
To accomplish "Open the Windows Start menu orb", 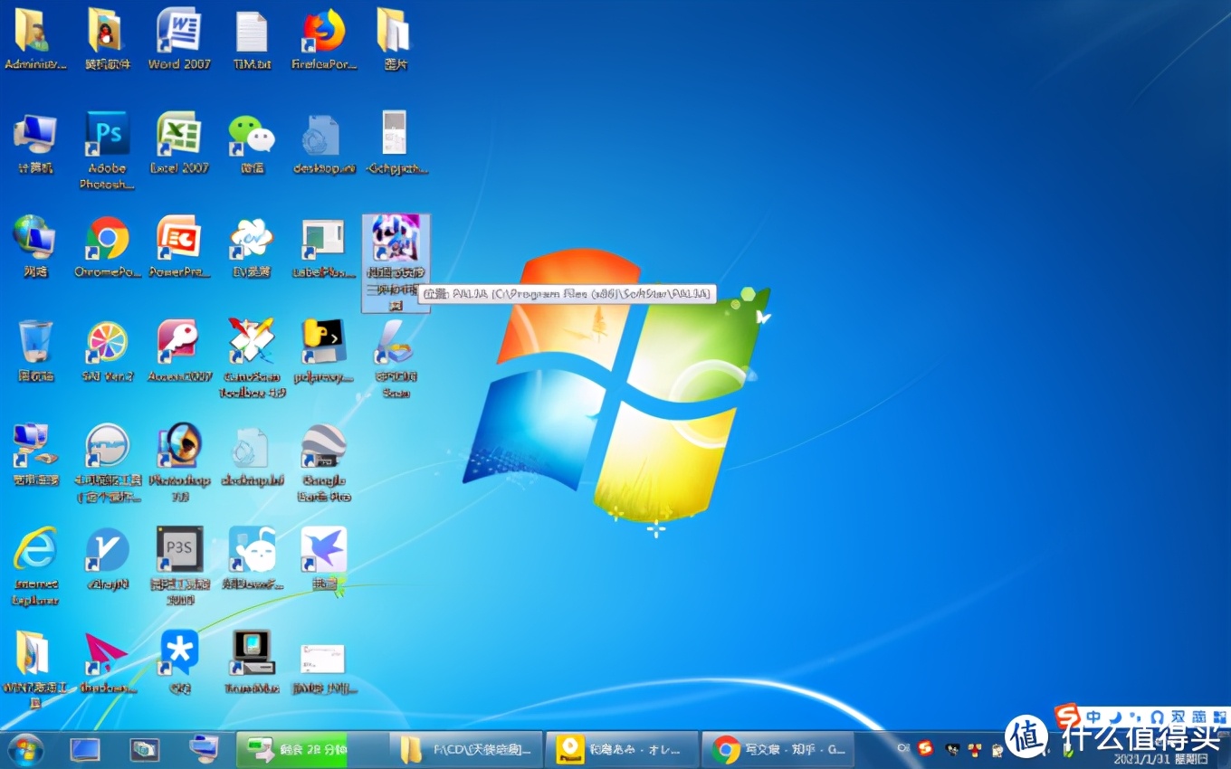I will coord(25,750).
